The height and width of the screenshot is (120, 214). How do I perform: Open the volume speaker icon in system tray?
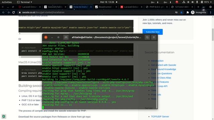coord(193,2)
